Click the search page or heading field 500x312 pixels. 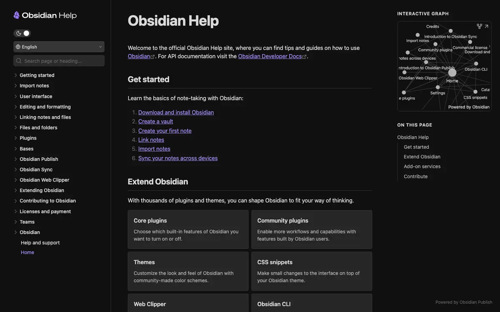click(x=59, y=61)
